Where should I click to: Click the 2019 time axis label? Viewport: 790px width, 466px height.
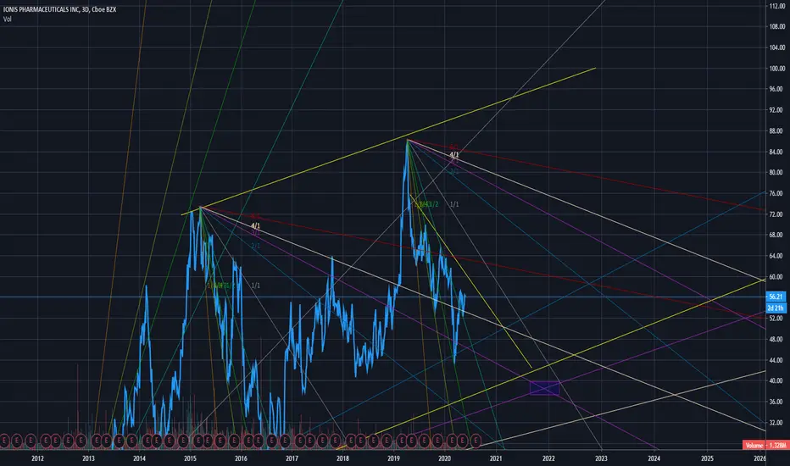[x=393, y=458]
